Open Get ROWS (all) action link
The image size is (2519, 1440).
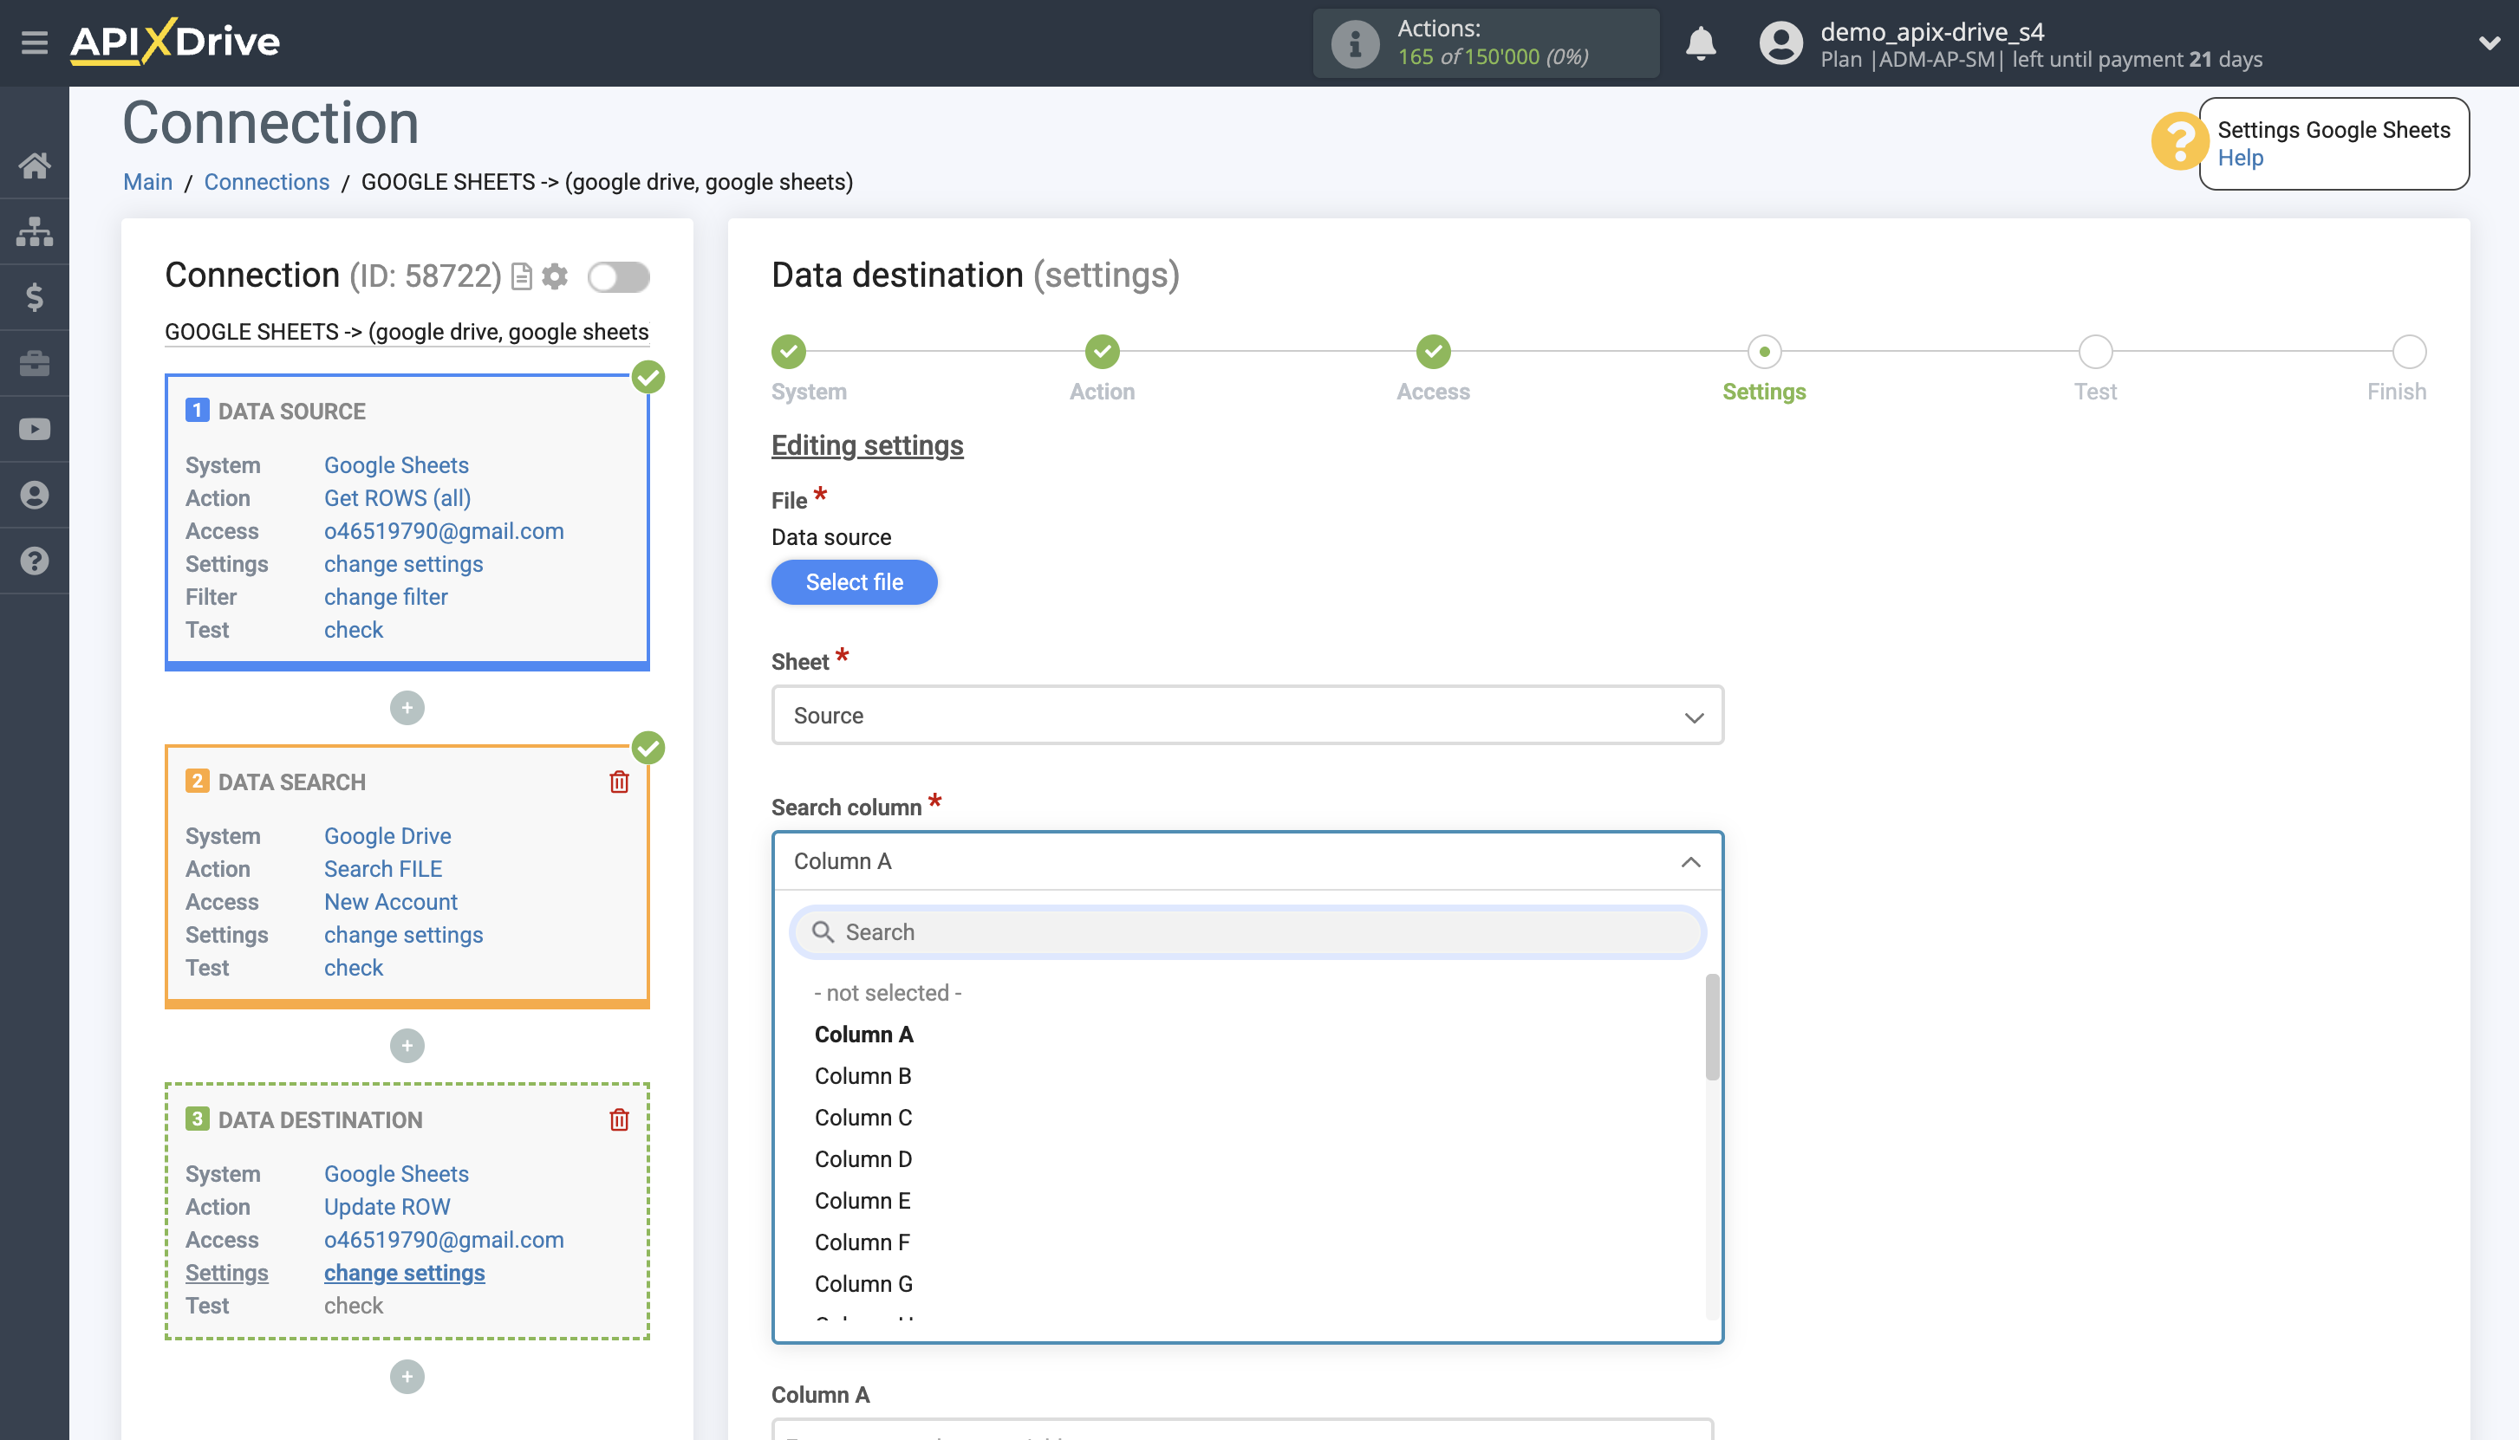397,498
